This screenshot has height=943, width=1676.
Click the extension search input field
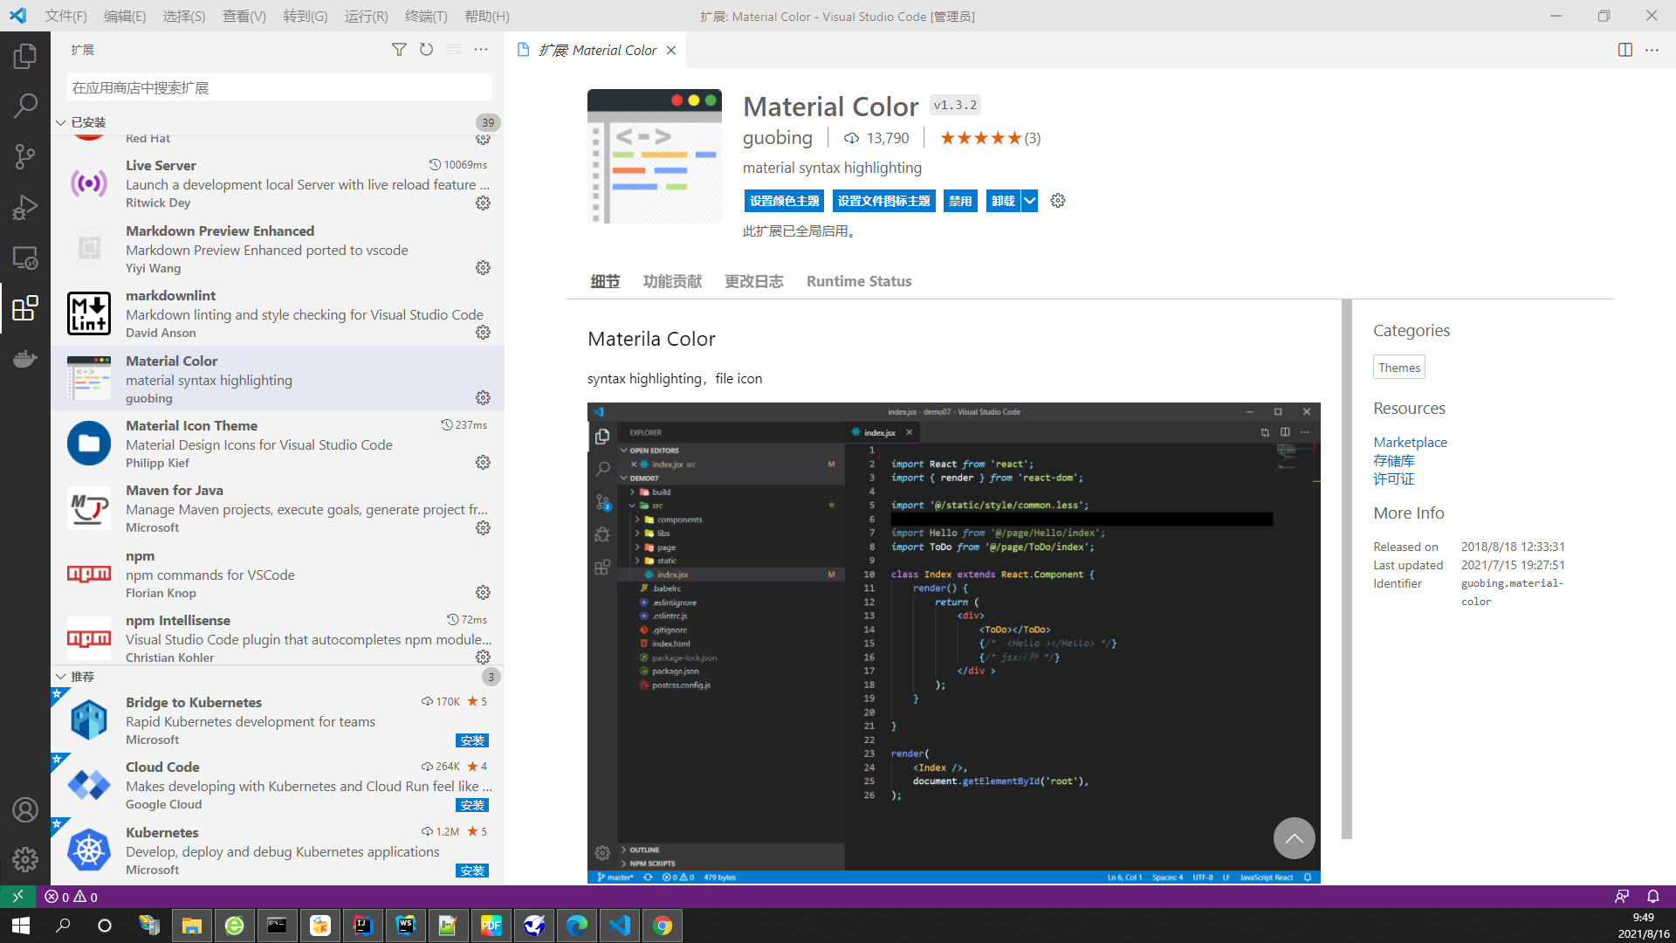(279, 87)
